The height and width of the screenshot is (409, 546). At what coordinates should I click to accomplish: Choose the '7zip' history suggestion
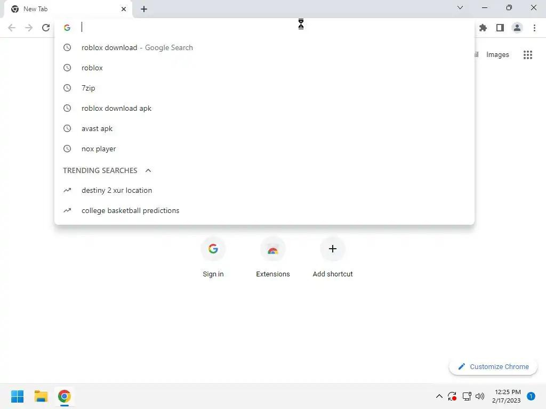264,88
